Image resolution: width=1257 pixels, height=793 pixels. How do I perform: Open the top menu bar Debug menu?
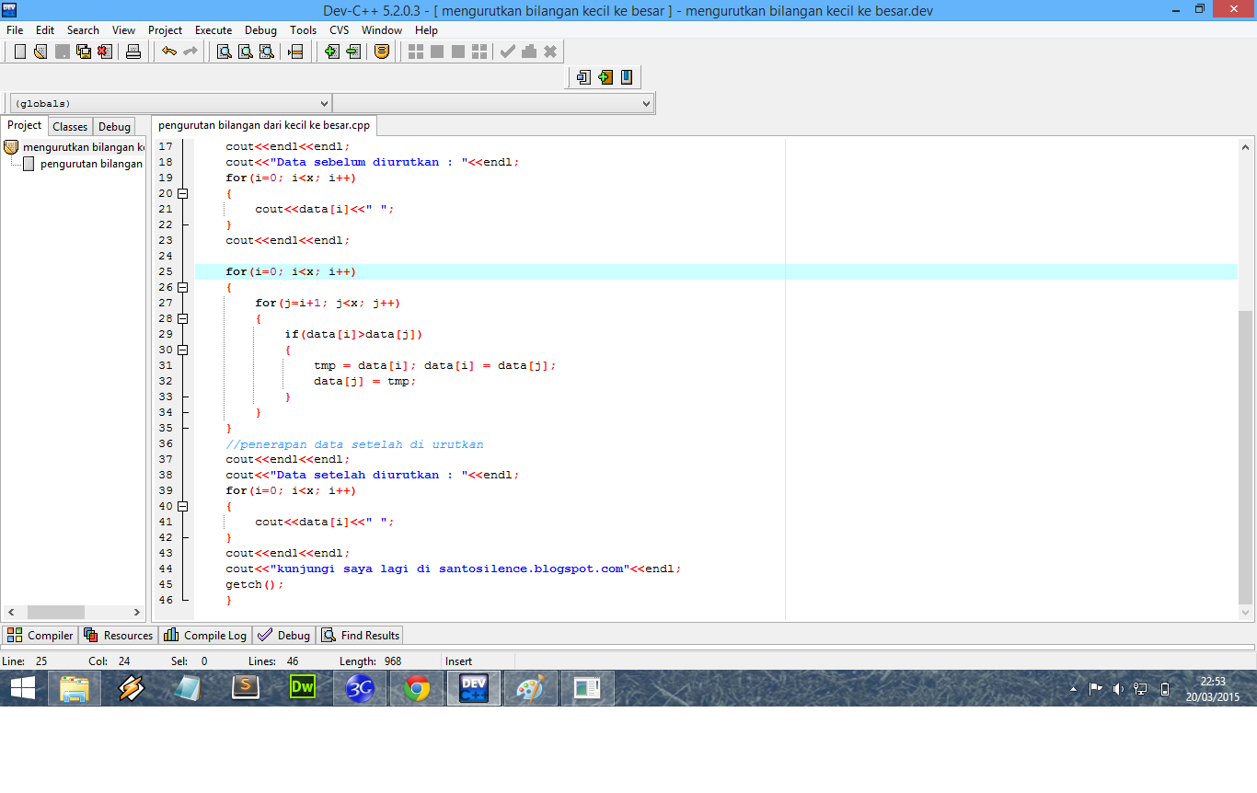point(260,30)
